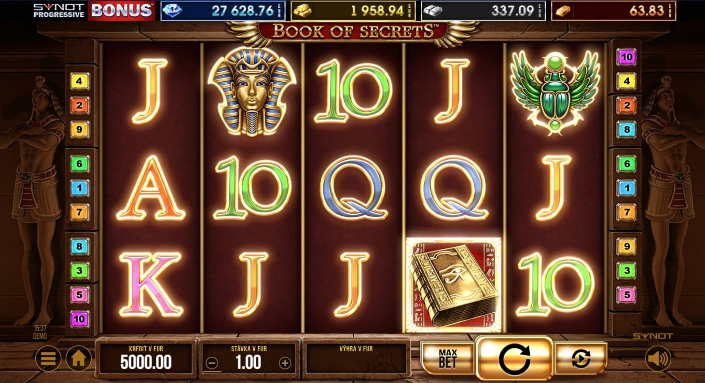Viewport: 705px width, 383px height.
Task: Go to home with the house icon
Action: pos(79,358)
